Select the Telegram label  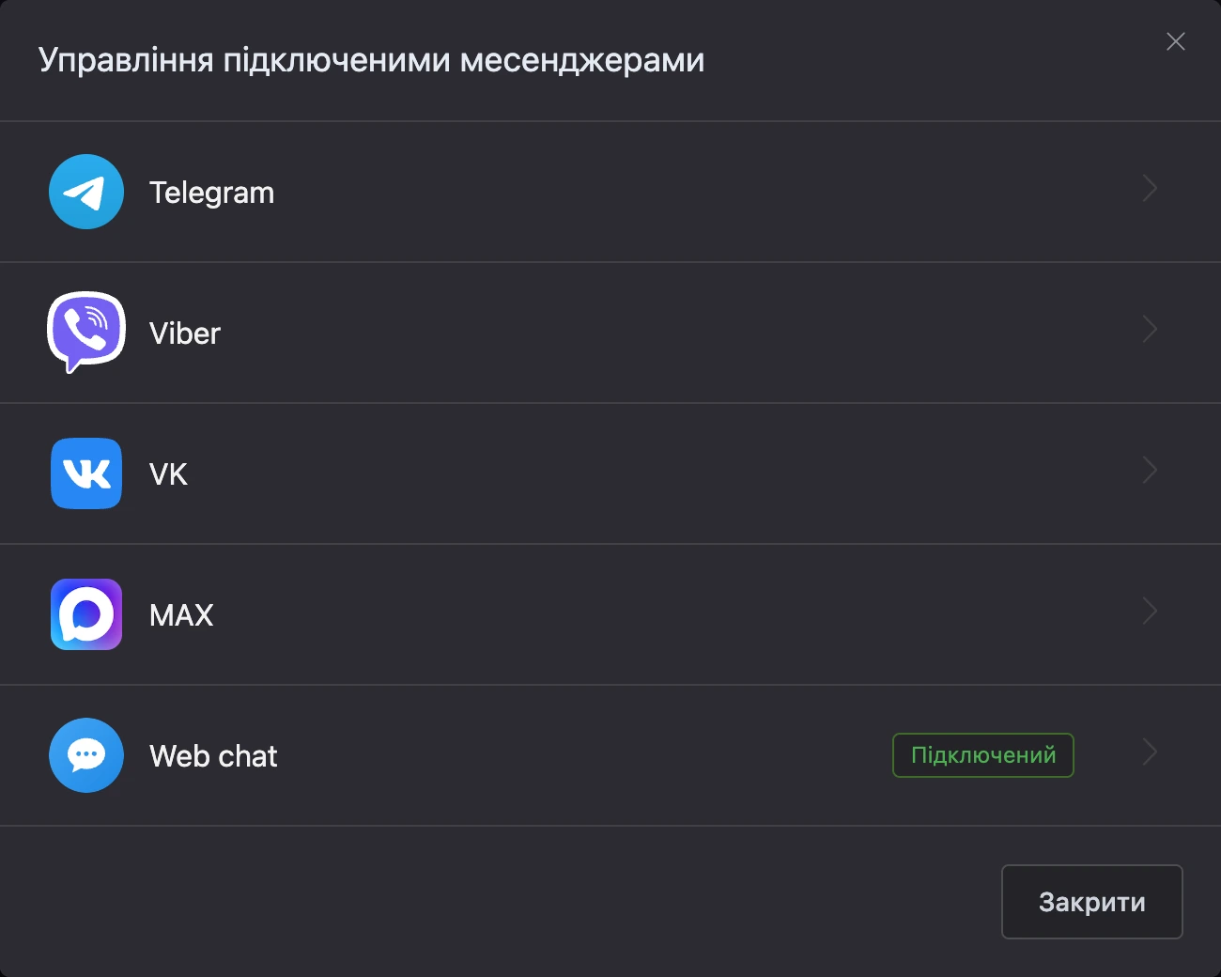tap(212, 193)
